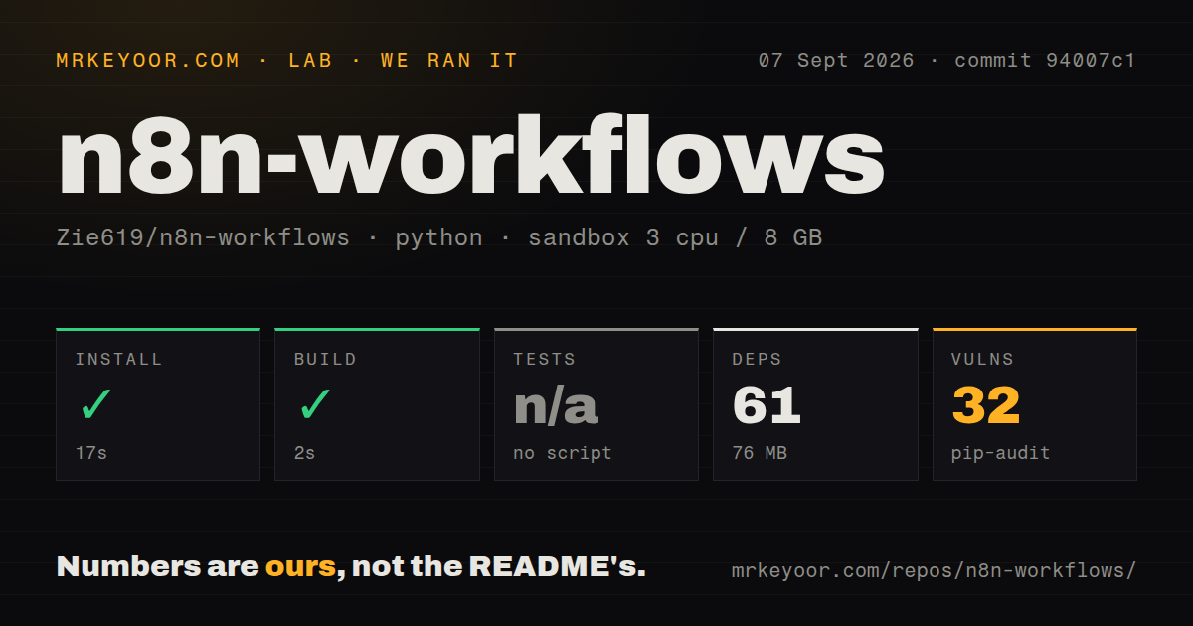Click the 2s build duration
The width and height of the screenshot is (1193, 626).
click(x=304, y=453)
